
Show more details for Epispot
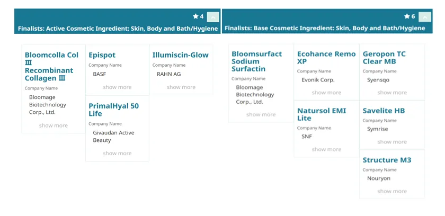tap(117, 87)
